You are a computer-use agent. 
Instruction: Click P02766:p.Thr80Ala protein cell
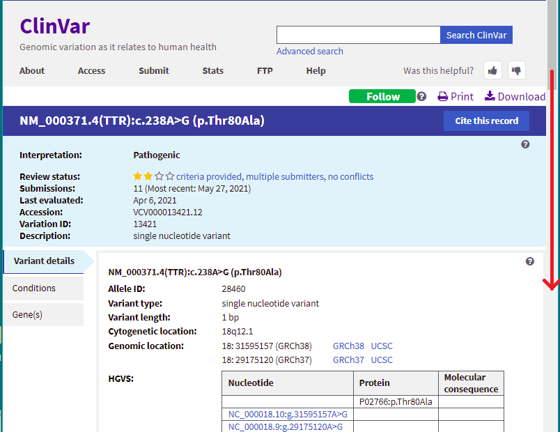[x=396, y=401]
